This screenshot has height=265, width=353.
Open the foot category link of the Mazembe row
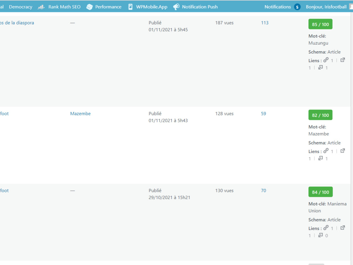pos(4,113)
